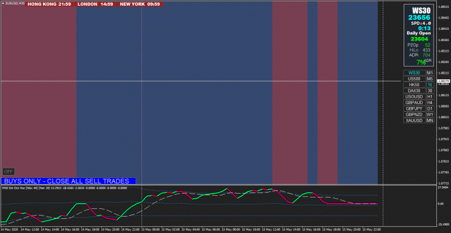This screenshot has height=233, width=451.
Task: Click the HiLo 433 row
Action: click(420, 50)
